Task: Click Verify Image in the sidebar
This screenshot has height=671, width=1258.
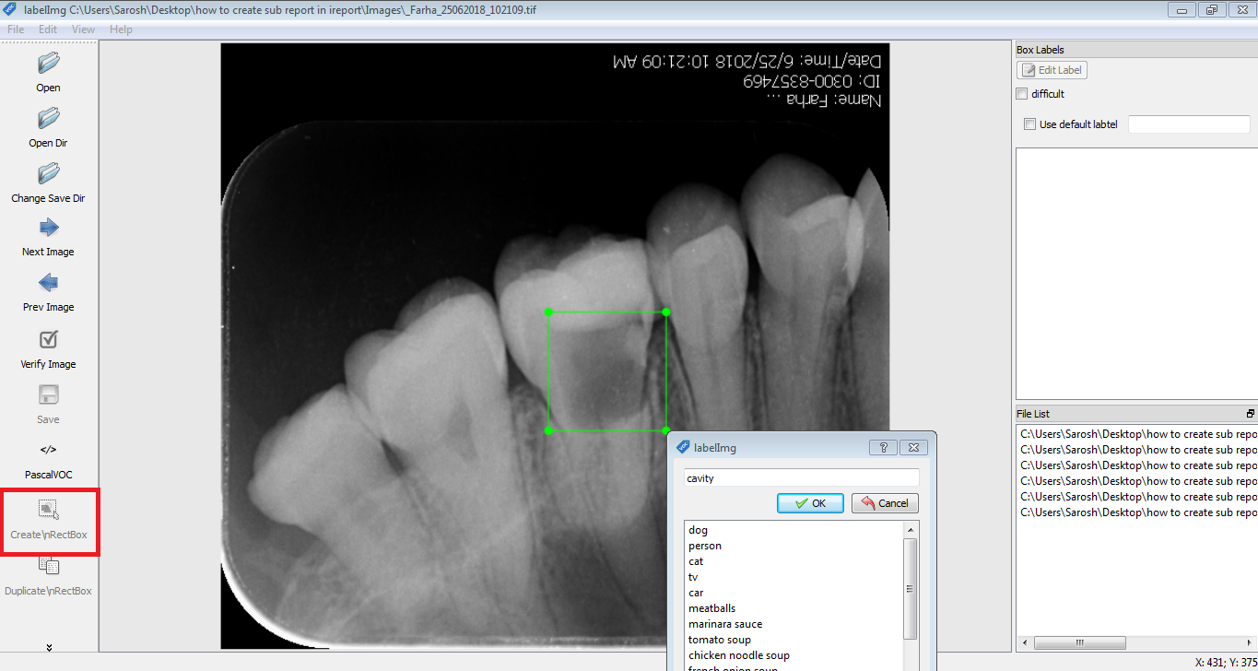Action: tap(47, 346)
